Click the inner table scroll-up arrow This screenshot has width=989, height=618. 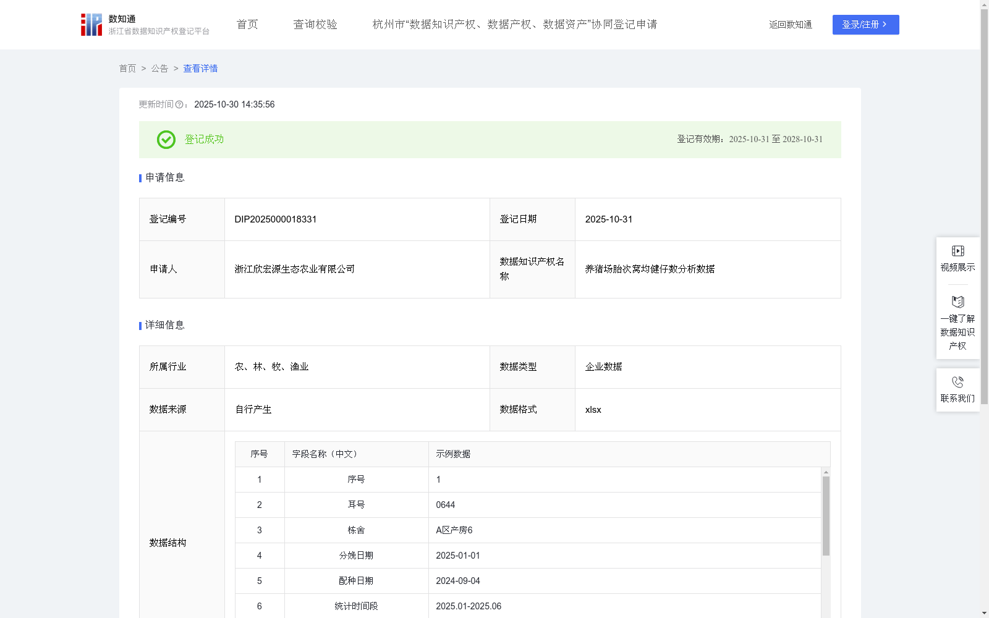click(x=826, y=472)
